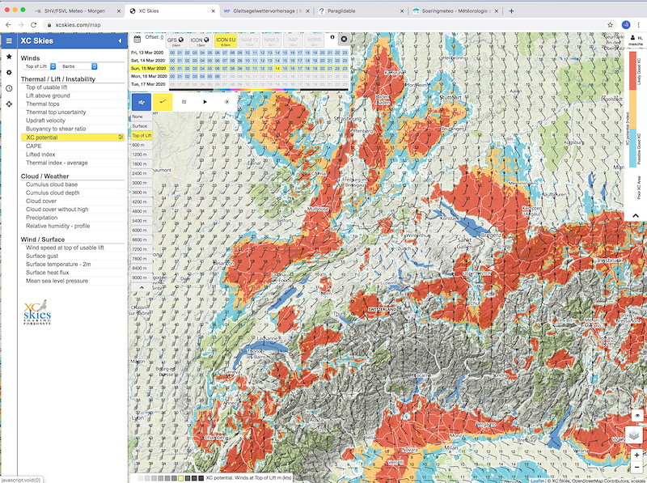
Task: Select the ICON 13km model
Action: click(x=200, y=41)
